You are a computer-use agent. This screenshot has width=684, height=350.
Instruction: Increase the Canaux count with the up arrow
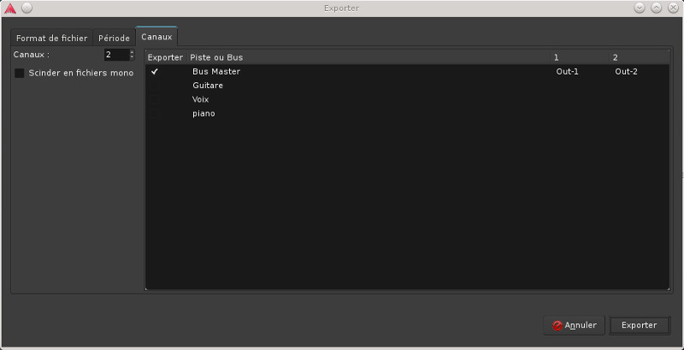point(132,52)
